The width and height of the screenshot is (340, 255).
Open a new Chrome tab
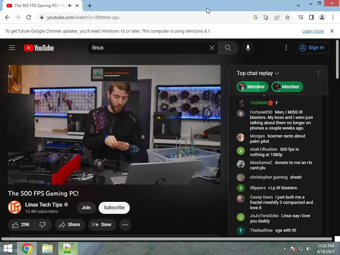90,6
